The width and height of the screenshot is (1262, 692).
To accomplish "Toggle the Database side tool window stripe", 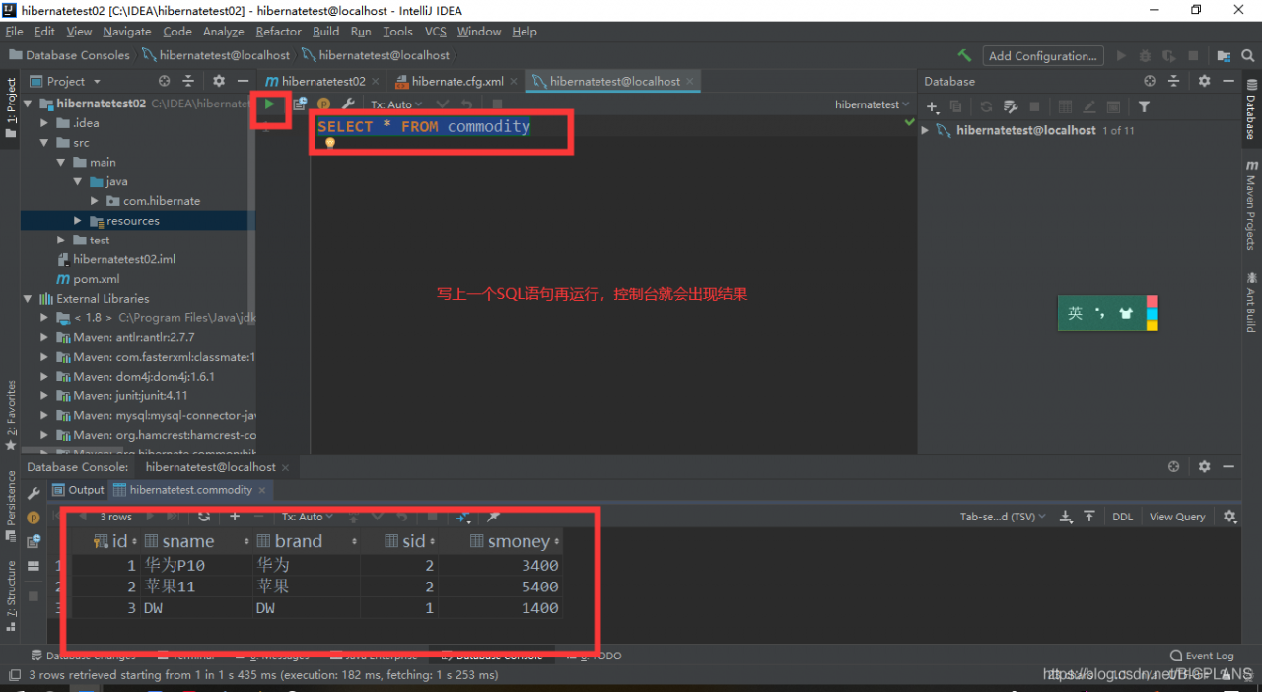I will point(1251,110).
